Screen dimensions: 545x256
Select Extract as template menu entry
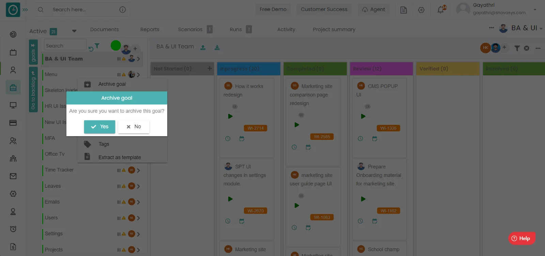pos(120,157)
